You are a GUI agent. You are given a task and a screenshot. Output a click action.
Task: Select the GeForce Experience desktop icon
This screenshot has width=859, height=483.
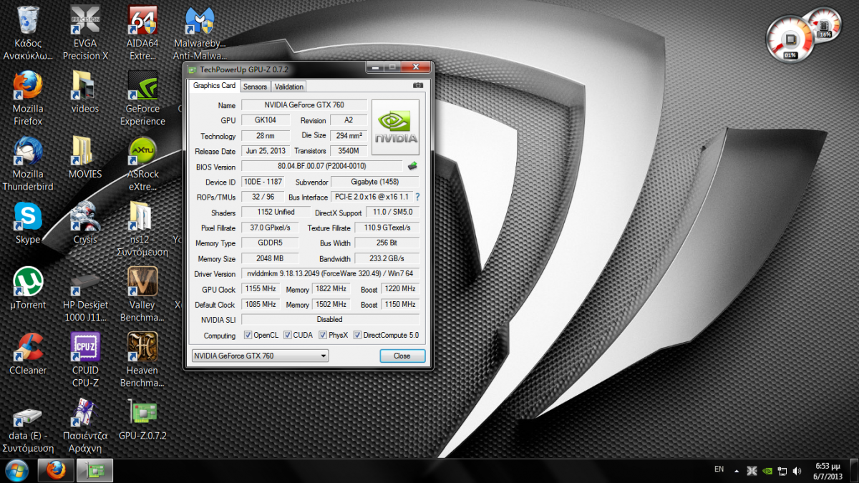pos(142,99)
